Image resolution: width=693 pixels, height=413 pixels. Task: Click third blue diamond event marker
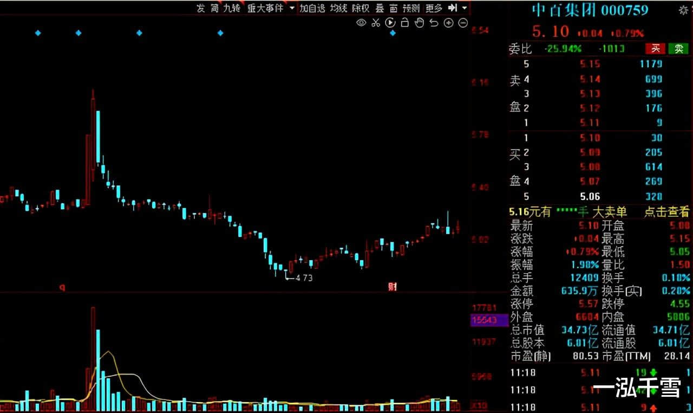click(139, 33)
